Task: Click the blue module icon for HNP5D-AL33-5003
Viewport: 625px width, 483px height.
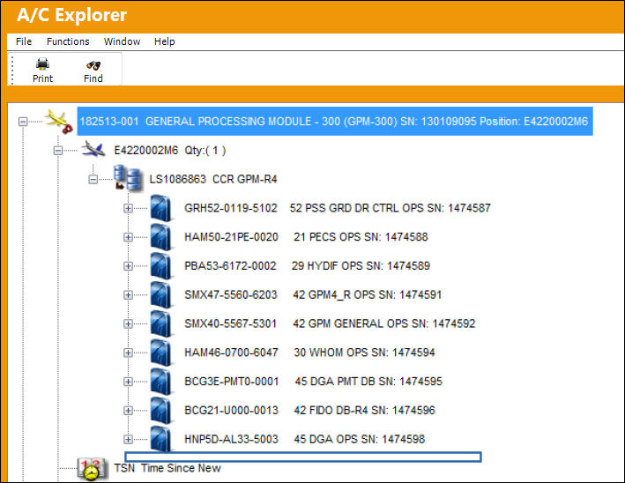Action: (161, 438)
